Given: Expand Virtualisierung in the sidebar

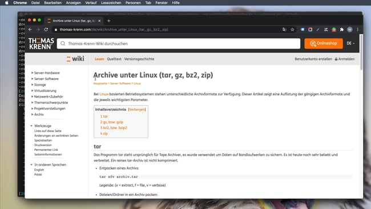Looking at the screenshot, I should pos(45,91).
